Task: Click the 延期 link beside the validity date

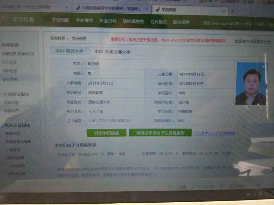Action: pos(226,153)
